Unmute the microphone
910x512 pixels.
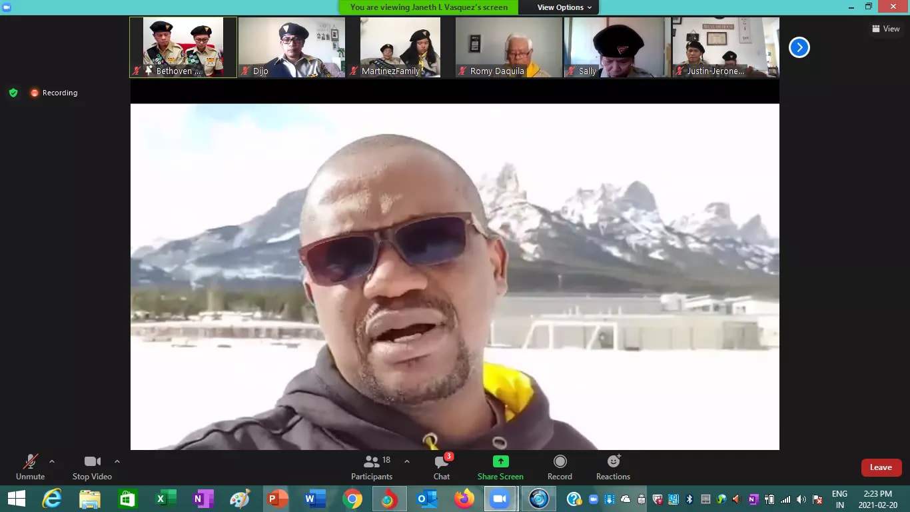[x=30, y=467]
